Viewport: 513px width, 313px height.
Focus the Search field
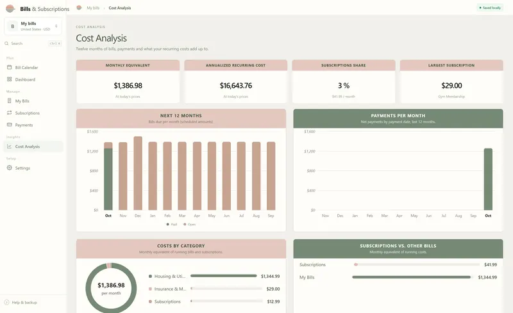(x=33, y=44)
